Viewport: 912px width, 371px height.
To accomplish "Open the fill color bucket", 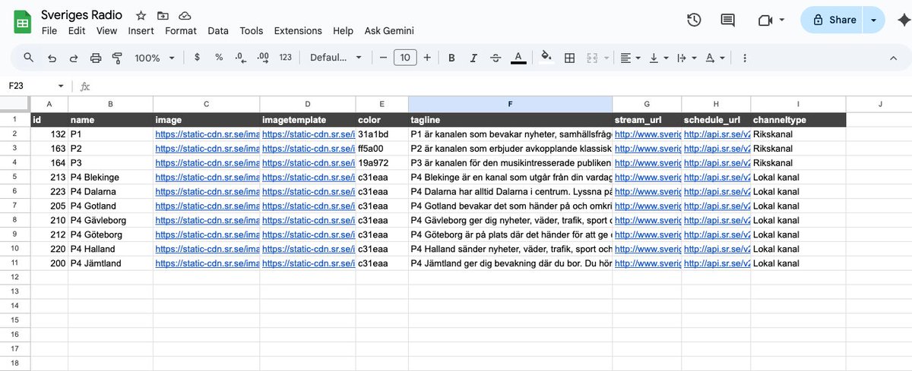I will point(546,58).
